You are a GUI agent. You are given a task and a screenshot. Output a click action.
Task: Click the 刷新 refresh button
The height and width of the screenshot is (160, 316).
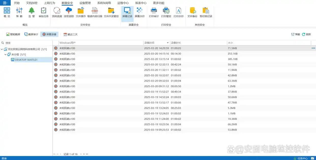pyautogui.click(x=307, y=34)
